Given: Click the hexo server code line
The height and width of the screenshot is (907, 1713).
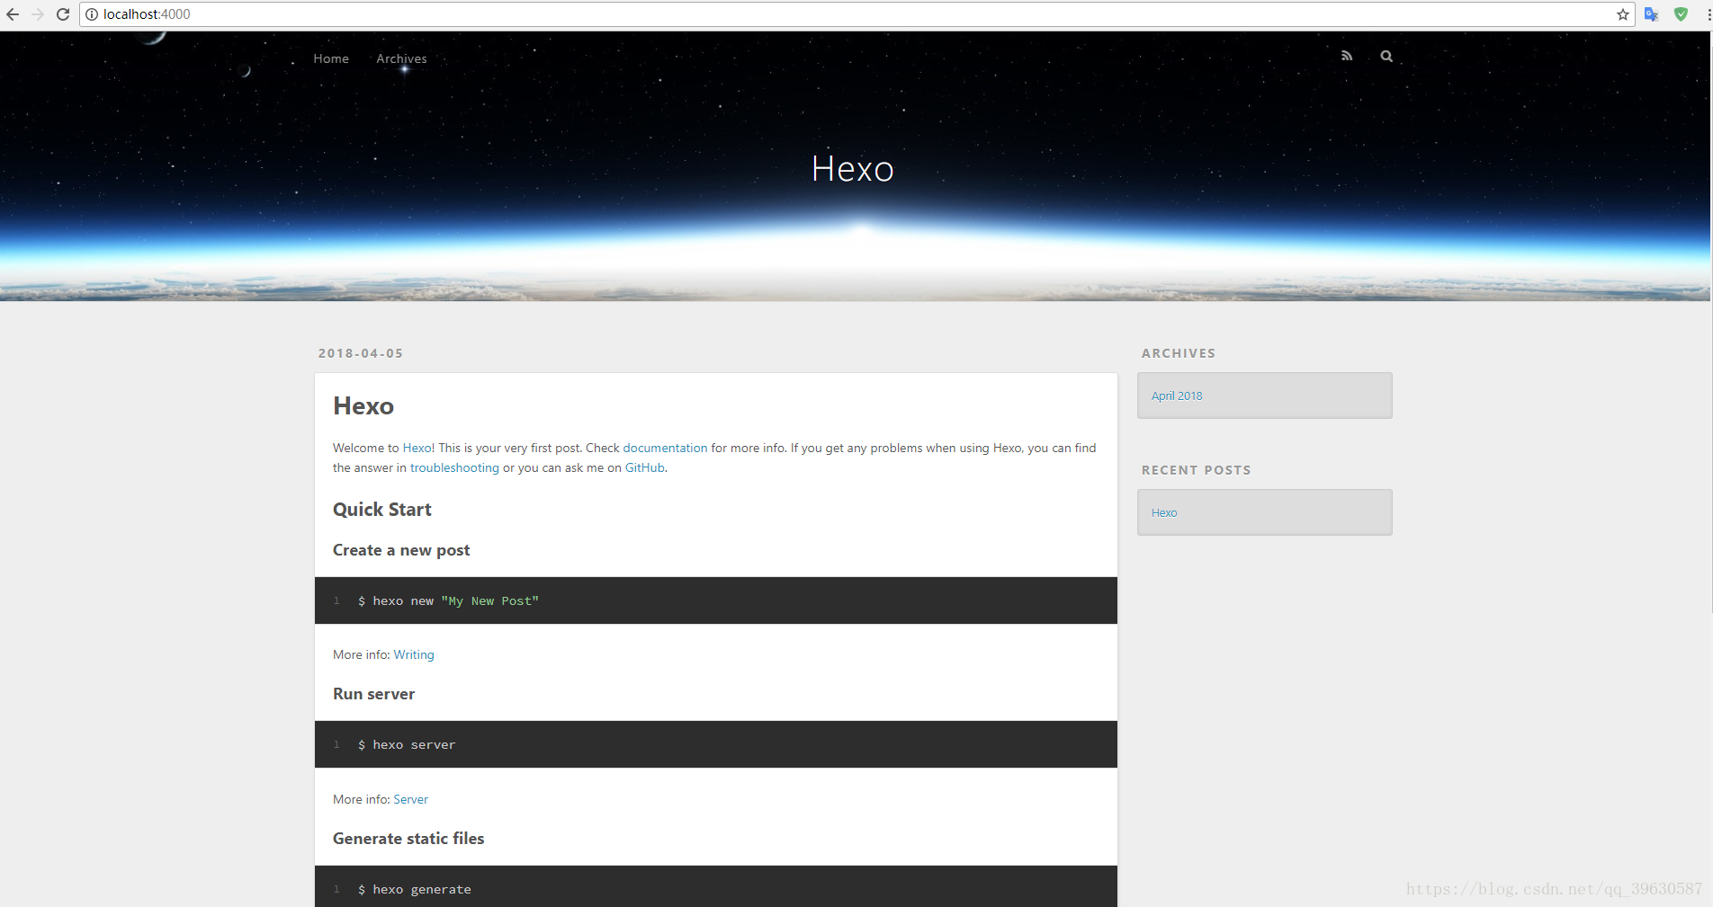Looking at the screenshot, I should [407, 744].
